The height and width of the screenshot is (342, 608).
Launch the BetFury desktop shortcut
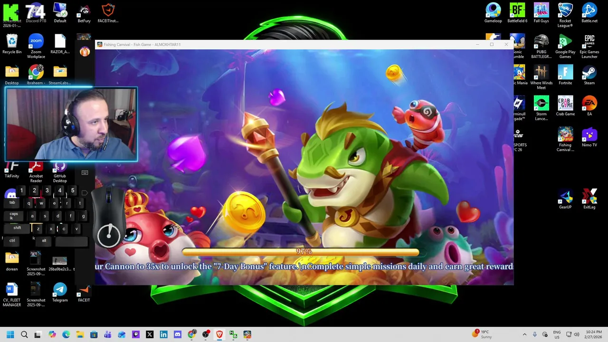[x=84, y=13]
